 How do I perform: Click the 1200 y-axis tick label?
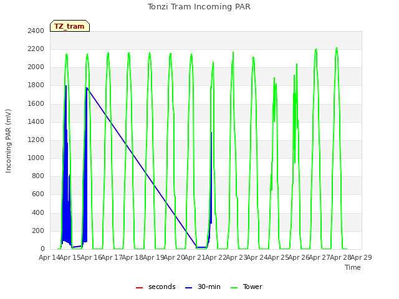36,140
